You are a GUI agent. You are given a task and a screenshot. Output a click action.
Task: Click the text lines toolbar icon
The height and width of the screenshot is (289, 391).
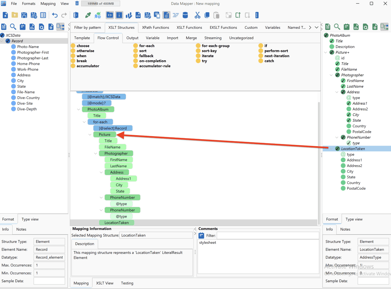(176, 15)
